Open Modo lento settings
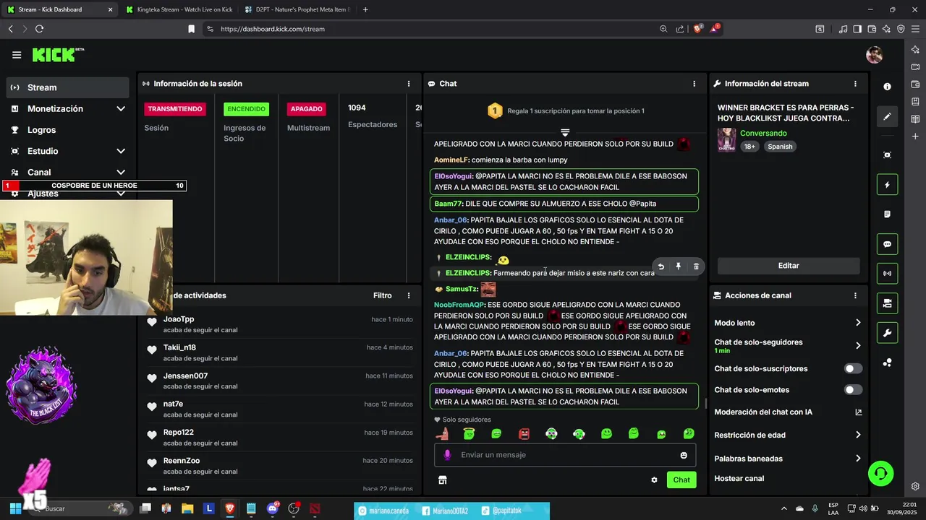The image size is (926, 520). pos(789,323)
